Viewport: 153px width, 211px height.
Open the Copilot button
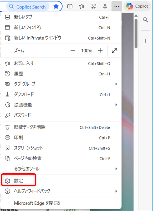pos(137,6)
